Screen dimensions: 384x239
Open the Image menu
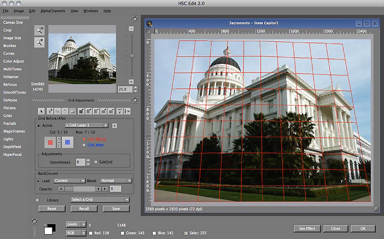point(19,11)
